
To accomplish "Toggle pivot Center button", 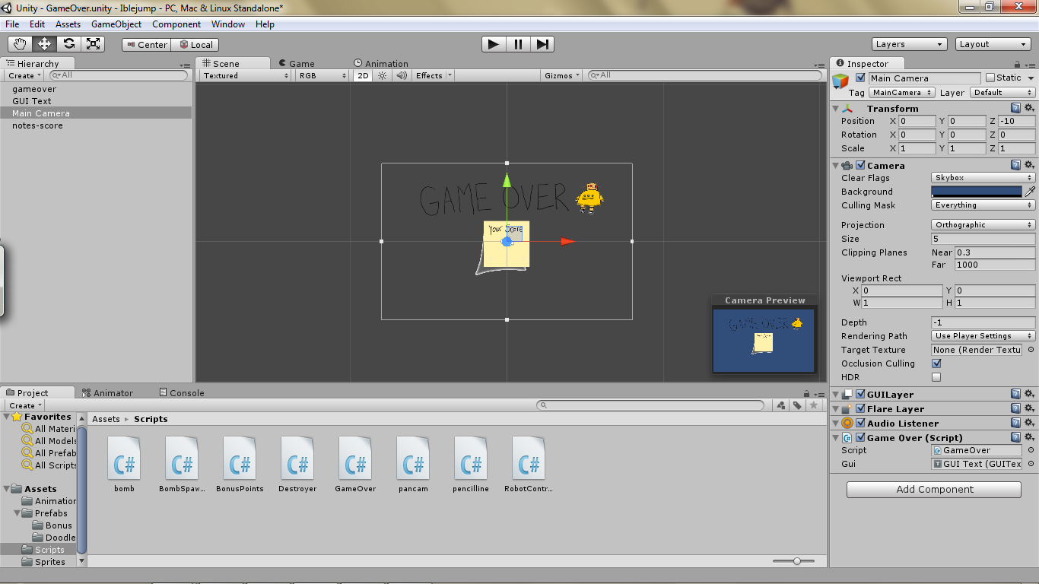I will point(146,45).
